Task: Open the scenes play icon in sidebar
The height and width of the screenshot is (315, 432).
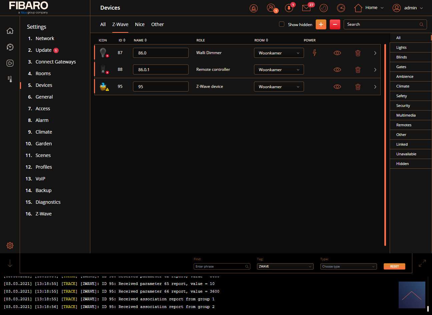Action: click(10, 63)
